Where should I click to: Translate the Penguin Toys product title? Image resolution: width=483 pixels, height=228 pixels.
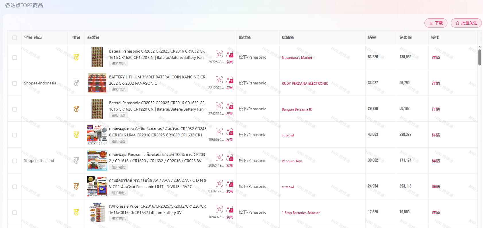(230, 157)
